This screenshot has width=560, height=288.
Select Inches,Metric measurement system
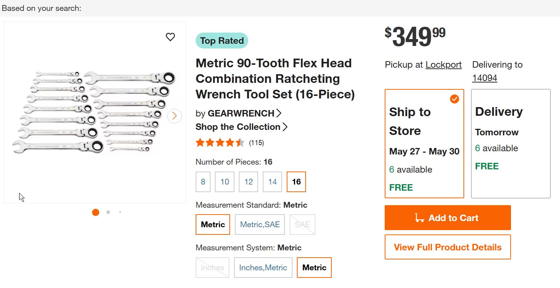(263, 268)
